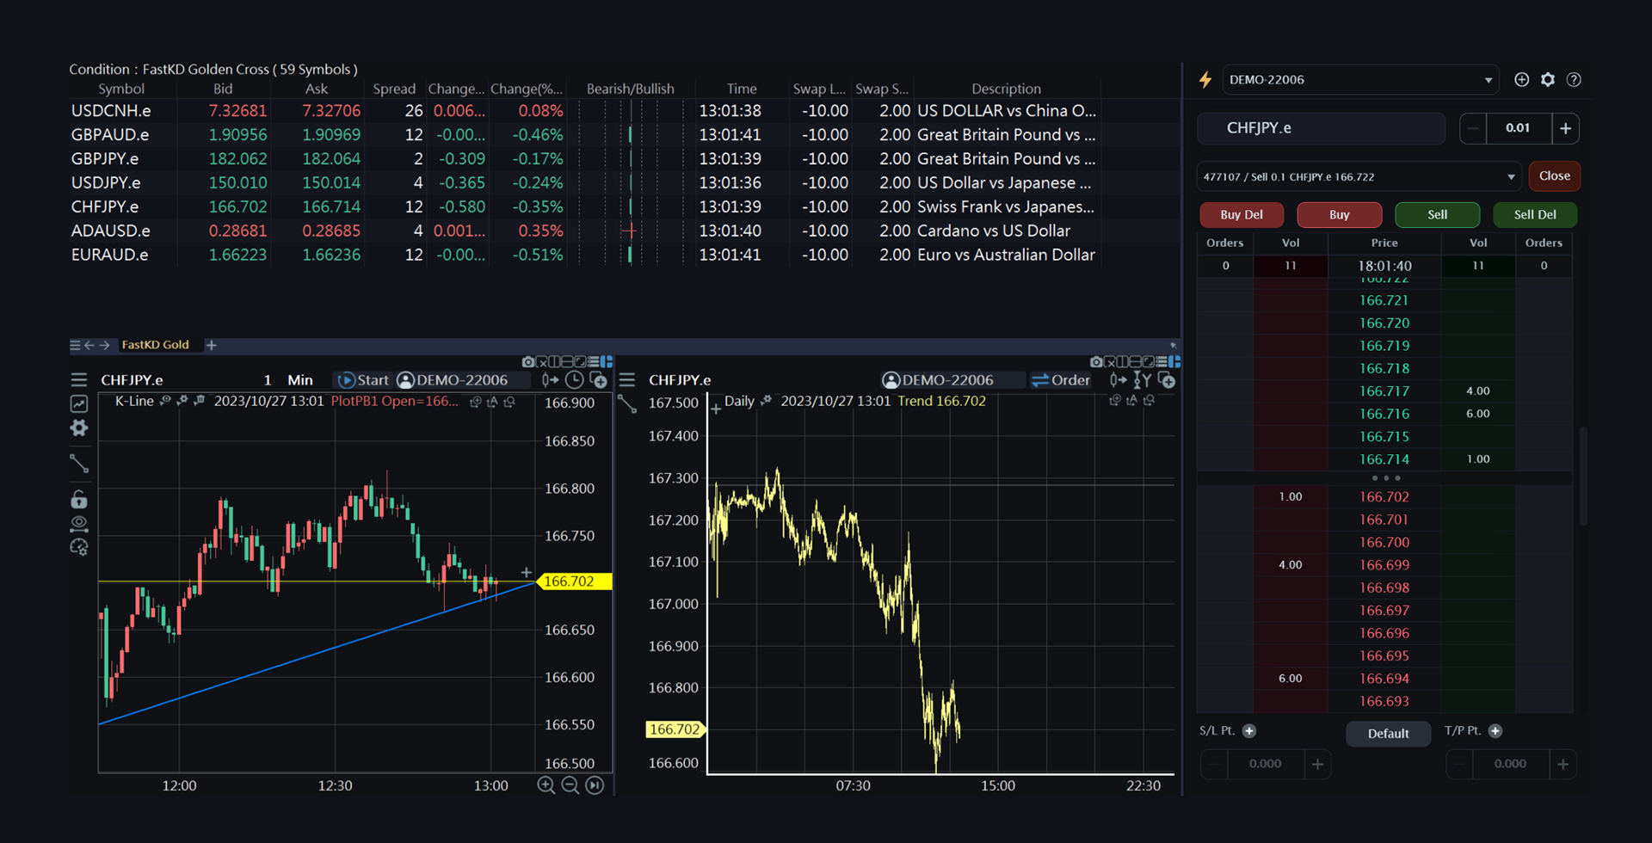Change the Min timeframe unit in K-Line chart
1652x843 pixels.
tap(300, 379)
